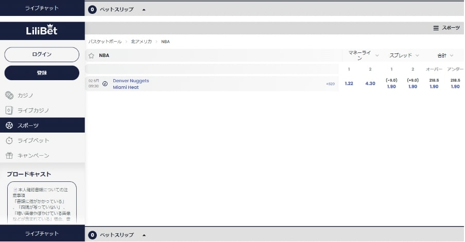Open ライブカジノ in the sidebar
The height and width of the screenshot is (242, 465).
42,110
